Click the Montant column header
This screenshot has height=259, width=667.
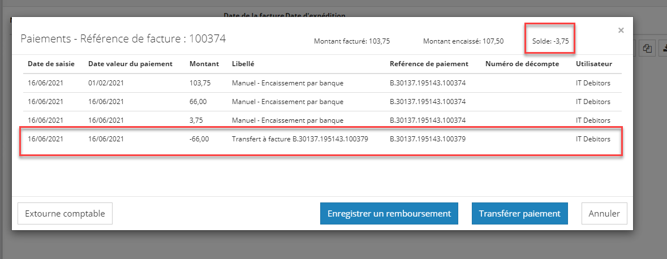coord(204,64)
